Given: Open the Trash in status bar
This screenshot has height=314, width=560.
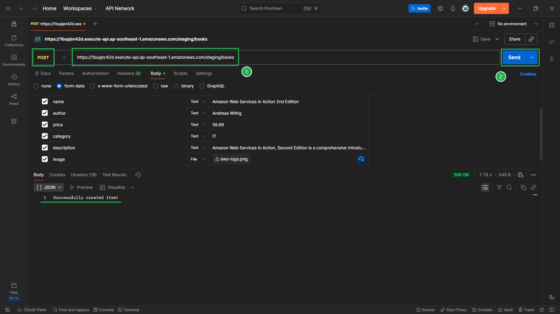Looking at the screenshot, I should 526,310.
